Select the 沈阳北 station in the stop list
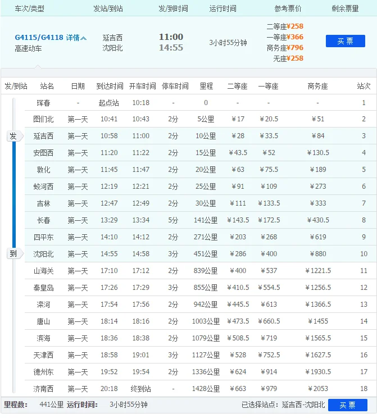This screenshot has width=377, height=418. click(x=43, y=254)
